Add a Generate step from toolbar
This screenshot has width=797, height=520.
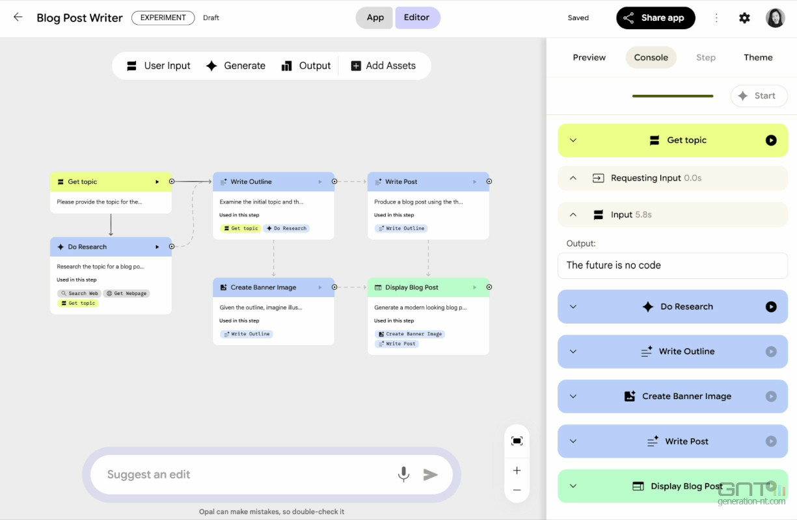tap(236, 66)
